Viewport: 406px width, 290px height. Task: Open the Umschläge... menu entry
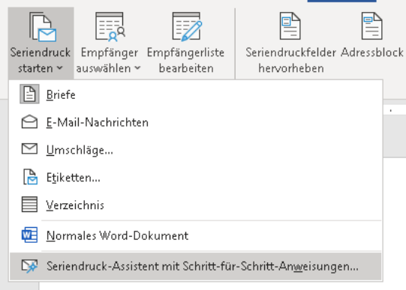click(x=196, y=149)
